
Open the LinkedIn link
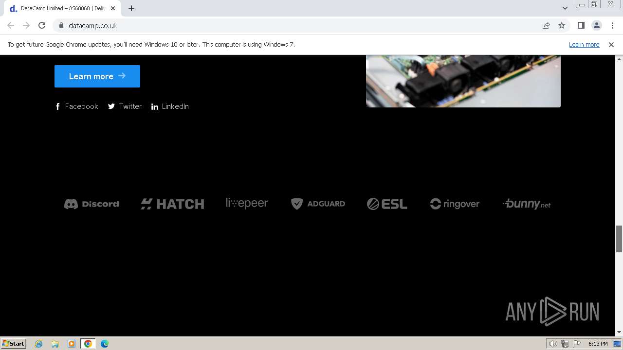tap(170, 106)
